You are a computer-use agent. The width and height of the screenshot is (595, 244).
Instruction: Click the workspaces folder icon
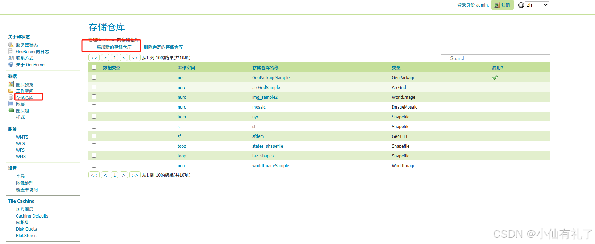11,91
